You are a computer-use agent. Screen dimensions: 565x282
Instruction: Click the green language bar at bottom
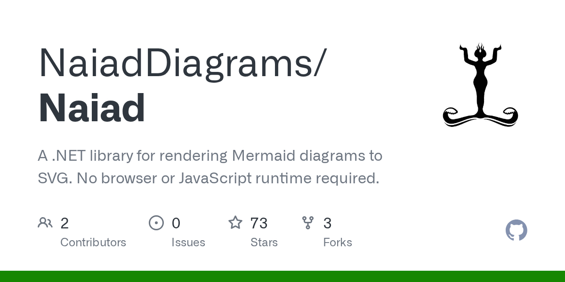282,276
